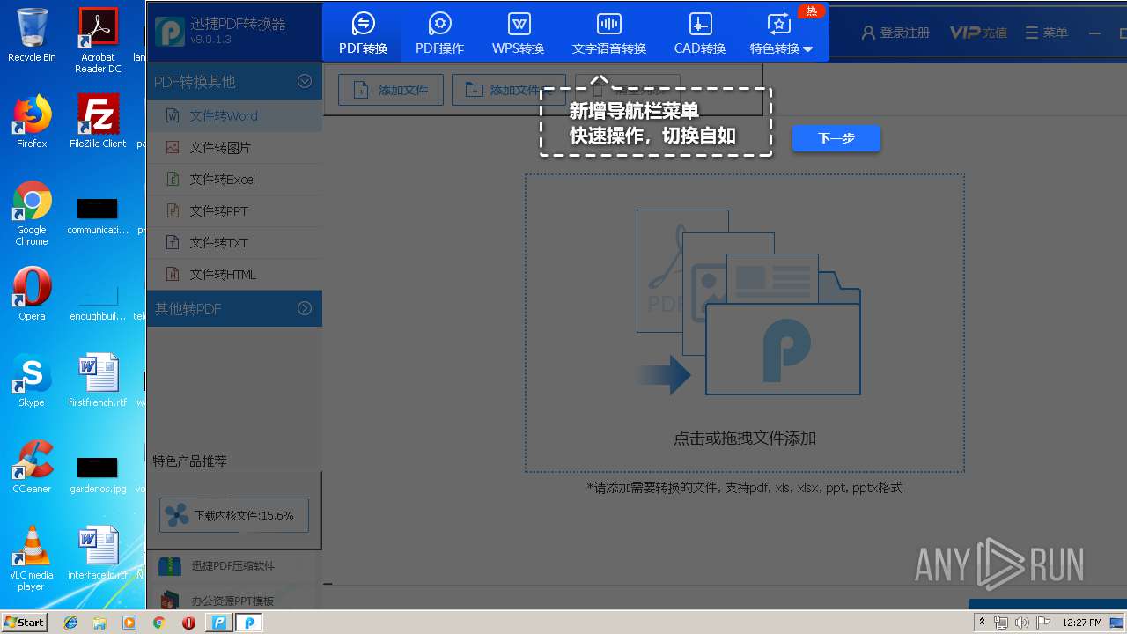Open Opera desktop shortcut
Screen dimensions: 1127x634
[32, 294]
